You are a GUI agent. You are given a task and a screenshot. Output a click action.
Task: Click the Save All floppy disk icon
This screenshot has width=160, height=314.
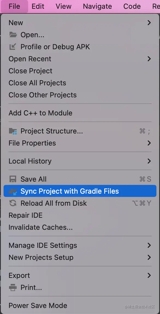point(13,179)
